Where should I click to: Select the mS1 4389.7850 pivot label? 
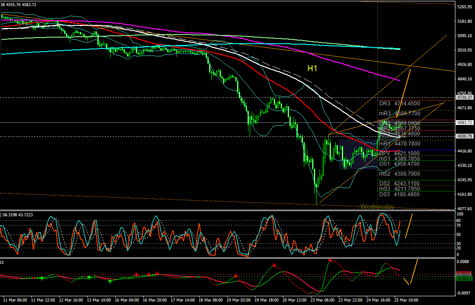[399, 159]
